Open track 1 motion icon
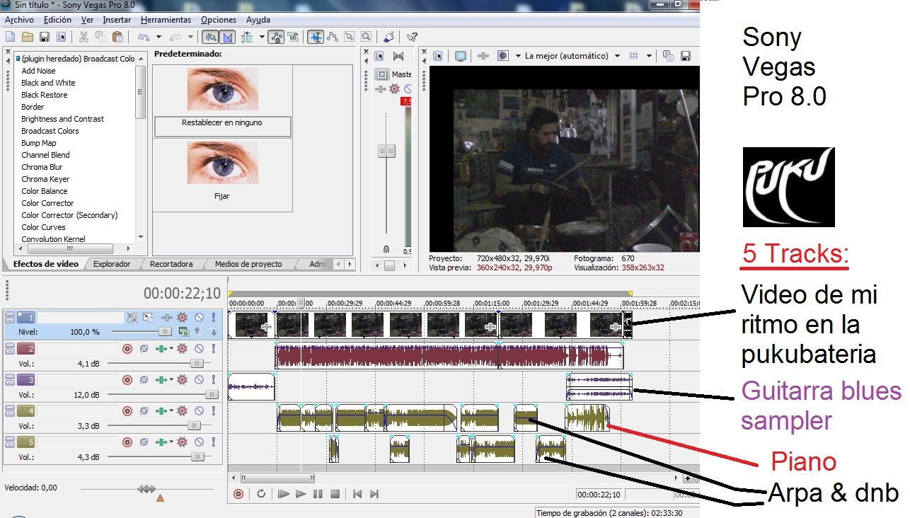Viewport: 910px width, 518px height. (149, 318)
